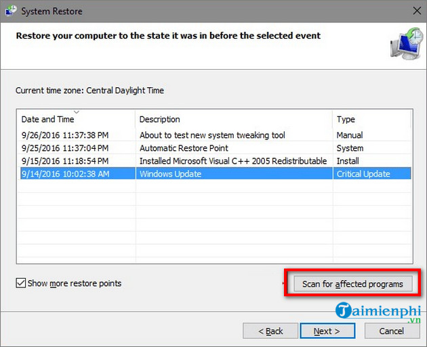Click 'Automatic Restore Point' description

[184, 148]
